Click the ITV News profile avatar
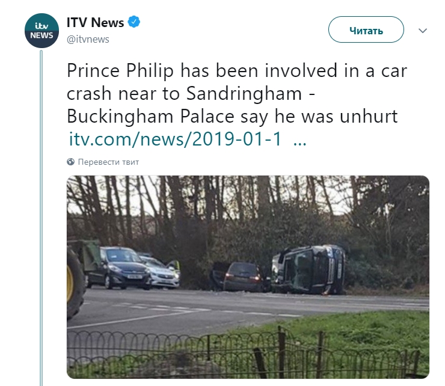Viewport: 445px width, 386px height. click(41, 31)
